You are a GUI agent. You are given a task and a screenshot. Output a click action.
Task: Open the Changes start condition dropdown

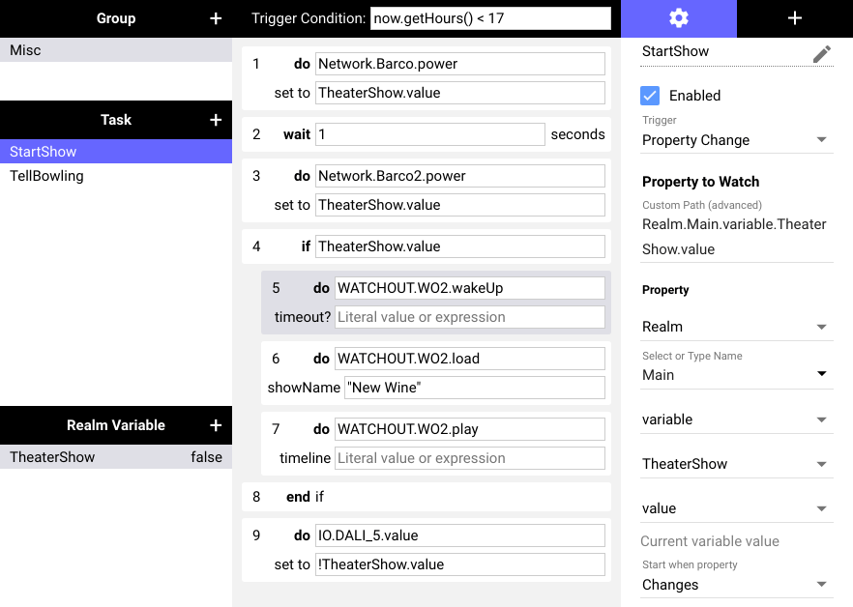click(737, 584)
